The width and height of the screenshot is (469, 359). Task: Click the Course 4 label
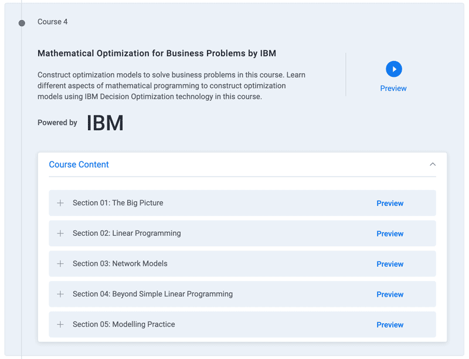coord(52,22)
